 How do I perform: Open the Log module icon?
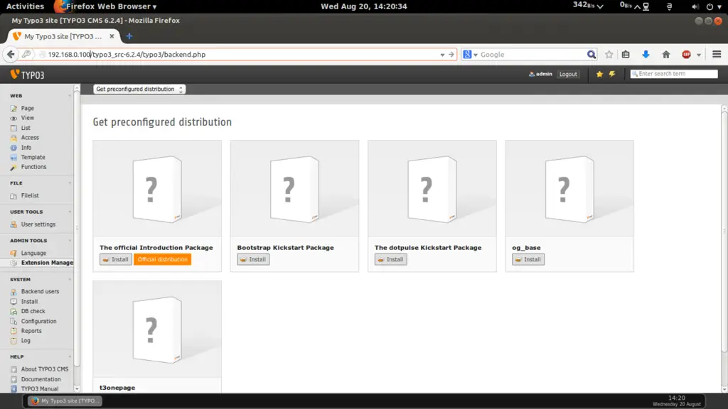point(14,341)
